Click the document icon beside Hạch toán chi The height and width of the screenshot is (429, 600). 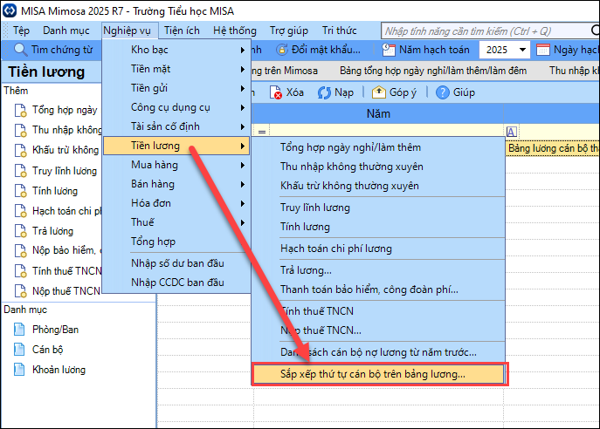(x=21, y=211)
